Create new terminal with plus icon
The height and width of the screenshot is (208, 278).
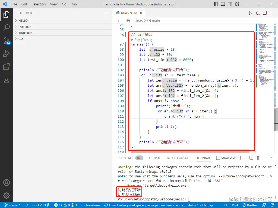[240, 158]
